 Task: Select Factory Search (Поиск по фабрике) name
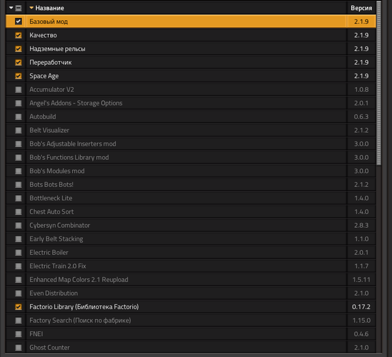(80, 320)
